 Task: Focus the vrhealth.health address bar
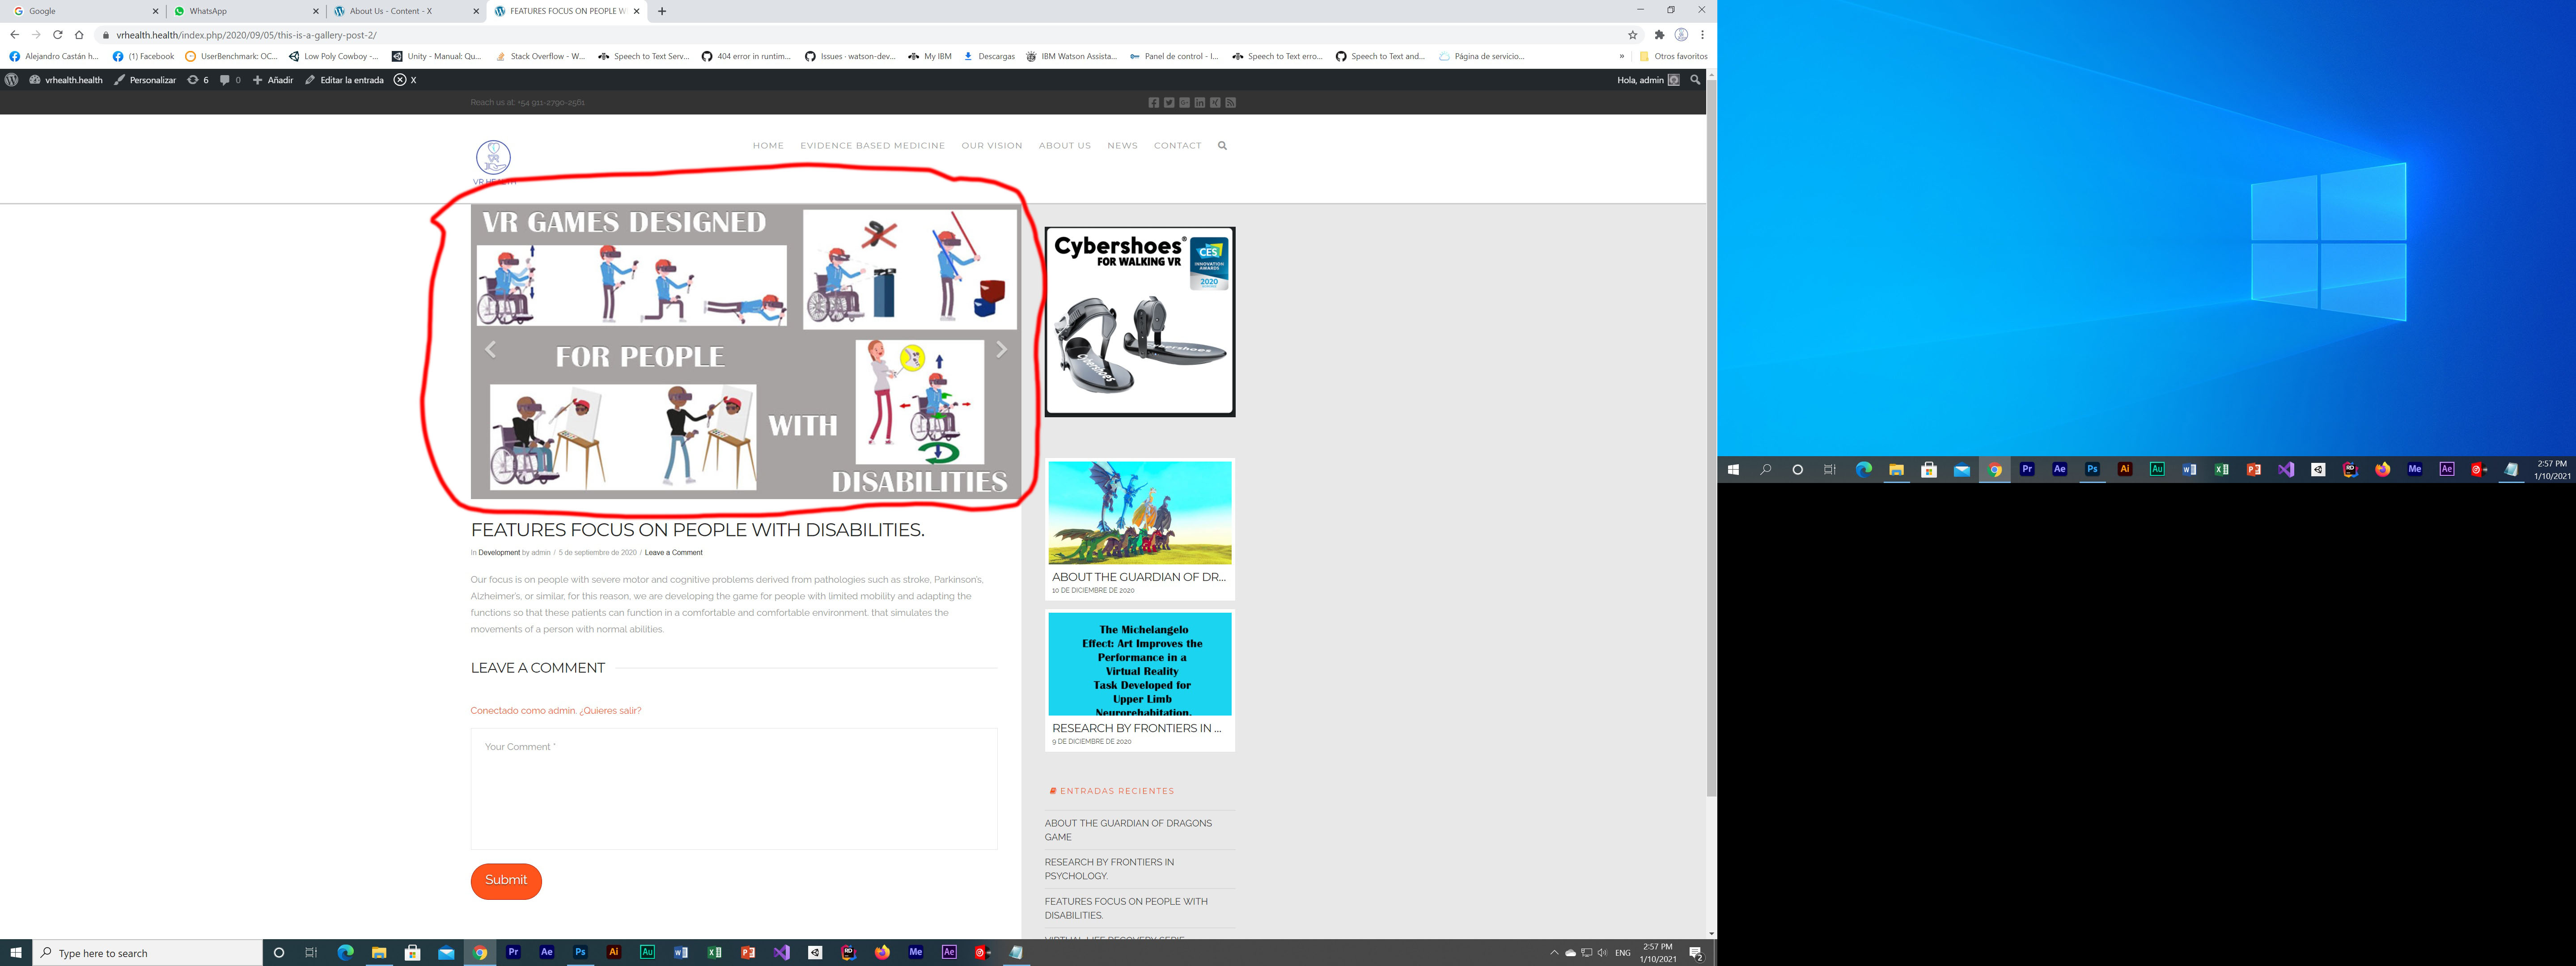860,35
